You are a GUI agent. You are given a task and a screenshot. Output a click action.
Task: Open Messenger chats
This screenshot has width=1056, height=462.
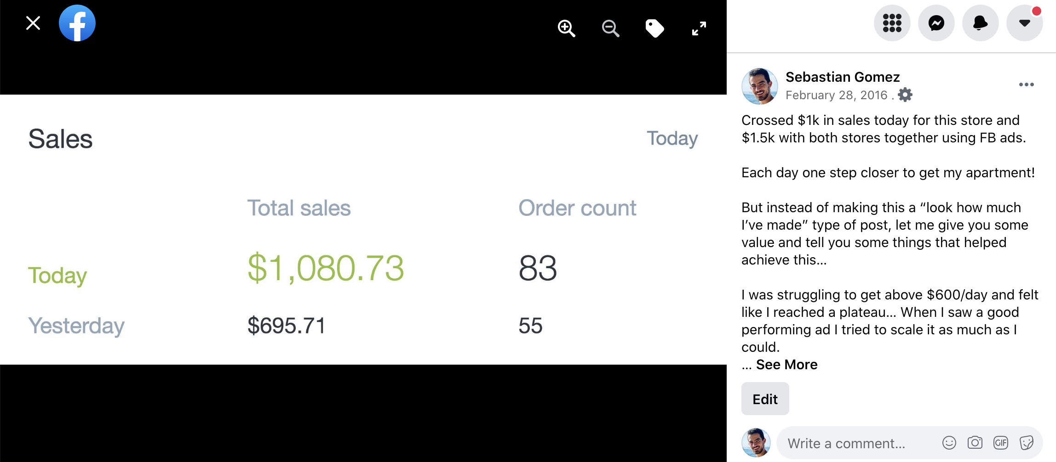tap(936, 23)
